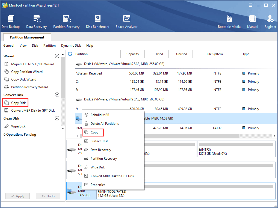Open the Help menu
Image resolution: width=278 pixels, height=208 pixels.
(90, 46)
